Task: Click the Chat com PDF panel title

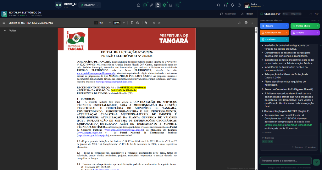Action: coord(272,14)
